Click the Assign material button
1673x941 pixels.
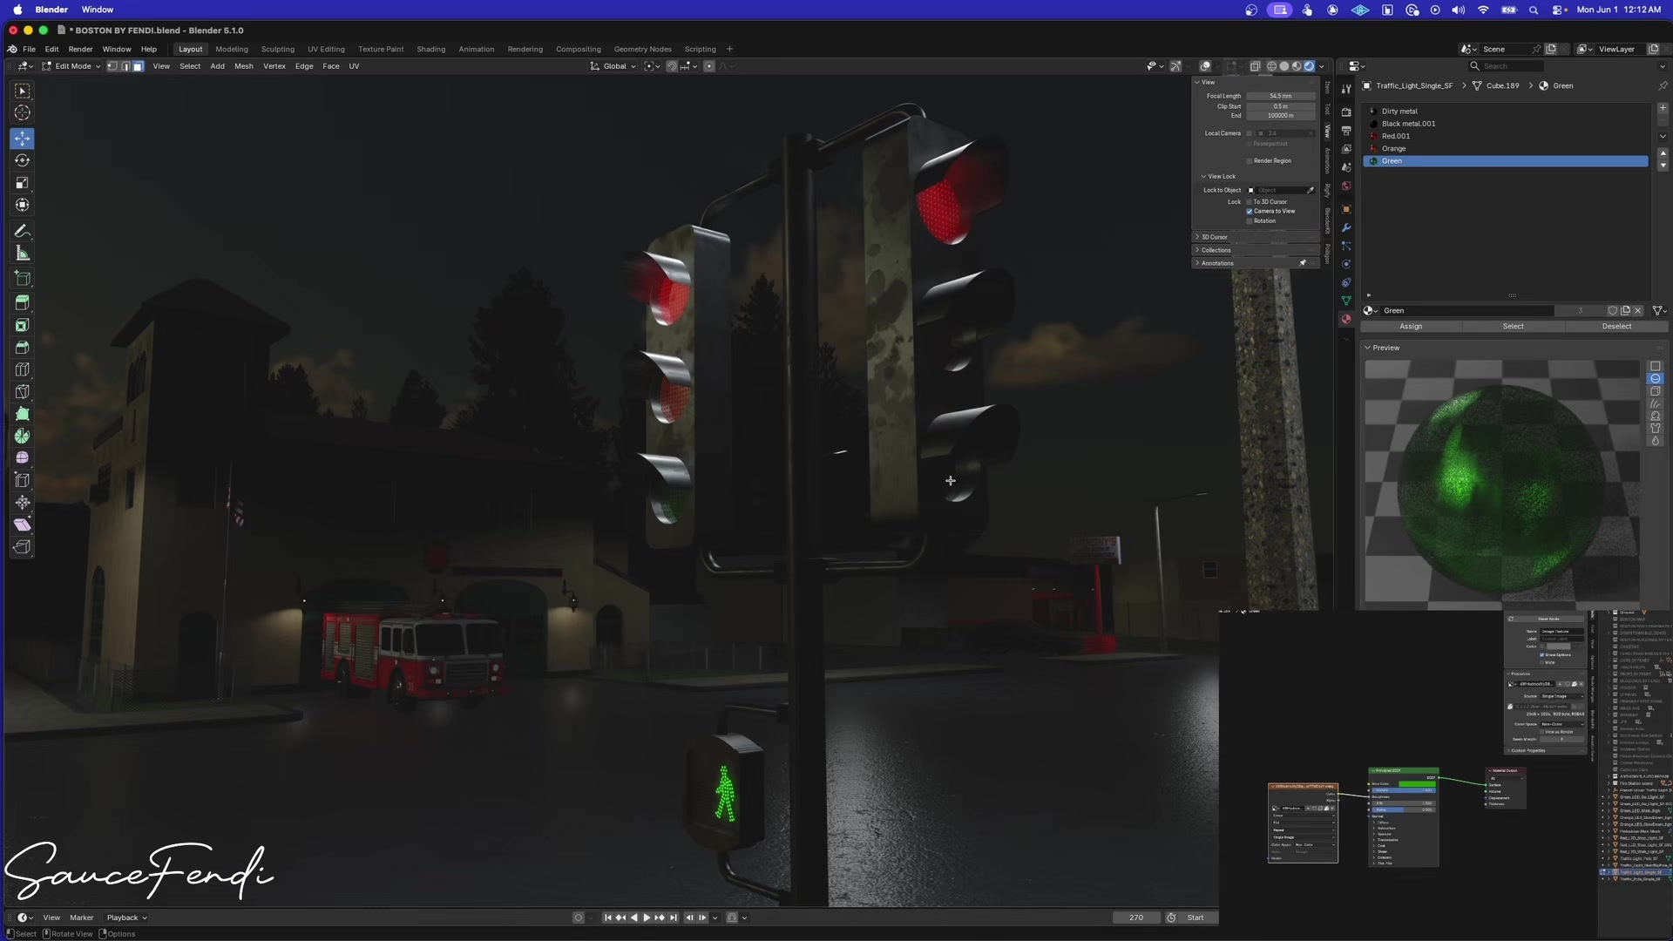click(x=1411, y=327)
